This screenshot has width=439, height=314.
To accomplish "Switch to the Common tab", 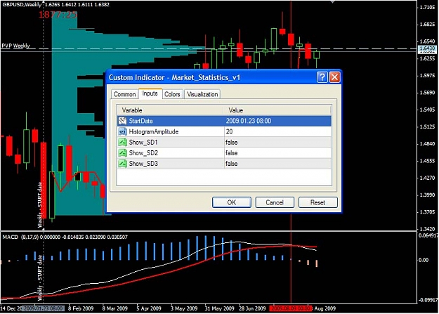I will tap(124, 94).
